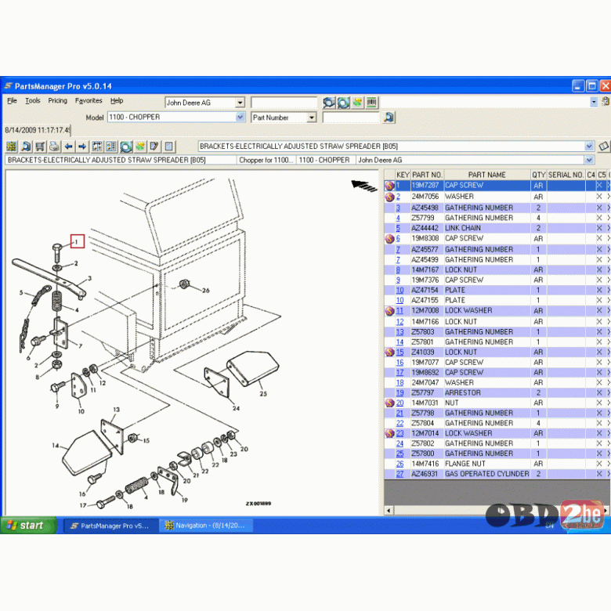Click the printer icon
The image size is (611, 611).
tap(54, 146)
